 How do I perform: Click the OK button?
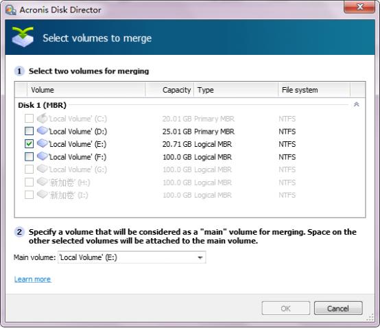click(286, 308)
